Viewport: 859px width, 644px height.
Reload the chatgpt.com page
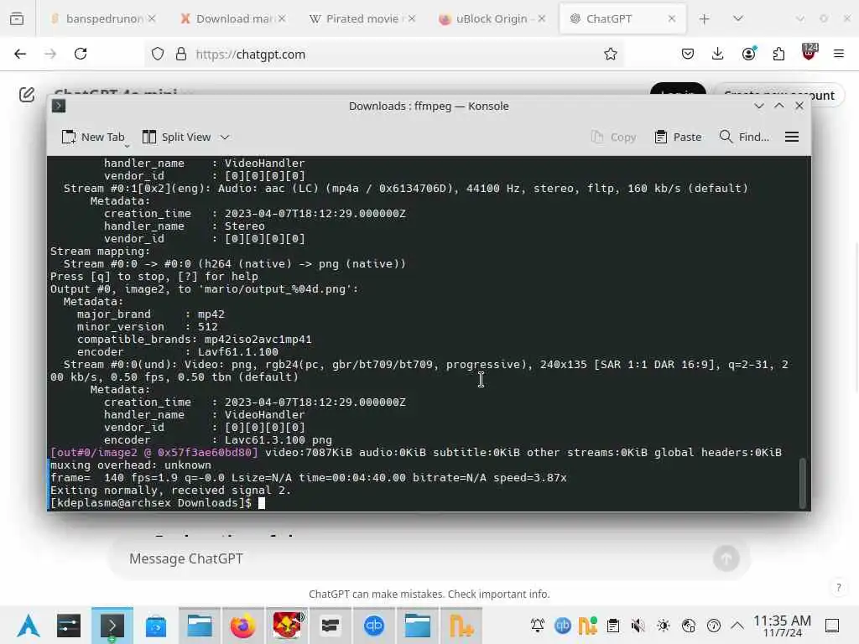81,54
